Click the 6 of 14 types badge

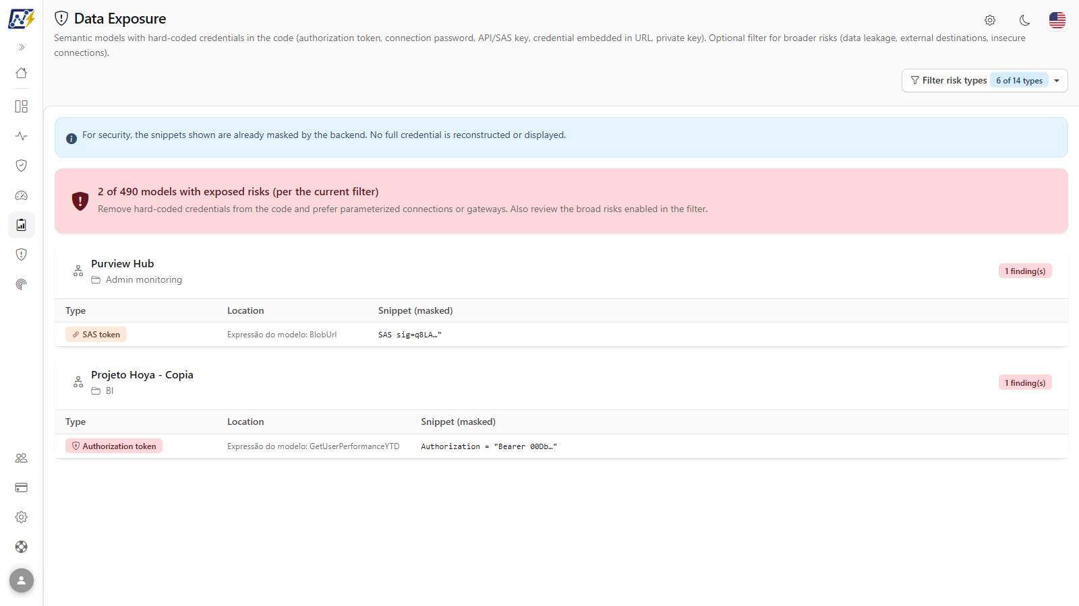tap(1019, 81)
